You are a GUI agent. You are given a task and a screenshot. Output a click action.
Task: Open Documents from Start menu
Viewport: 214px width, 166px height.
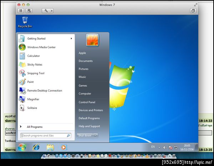pyautogui.click(x=86, y=61)
